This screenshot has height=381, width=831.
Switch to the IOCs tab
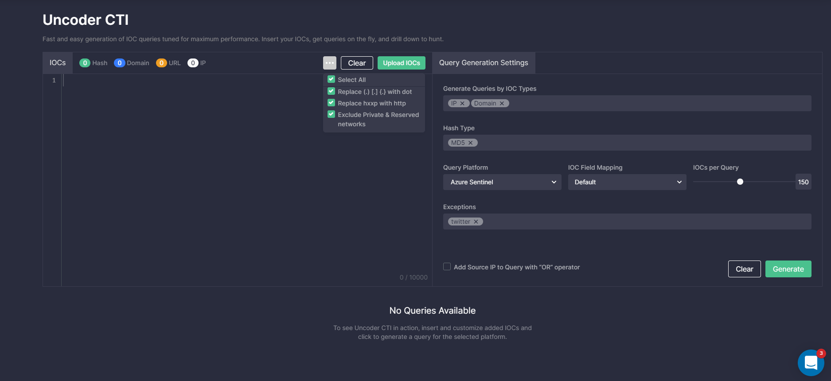pyautogui.click(x=58, y=63)
